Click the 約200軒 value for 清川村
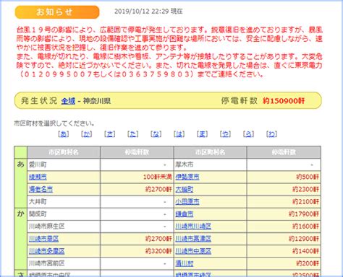The height and width of the screenshot is (277, 343). 308,263
